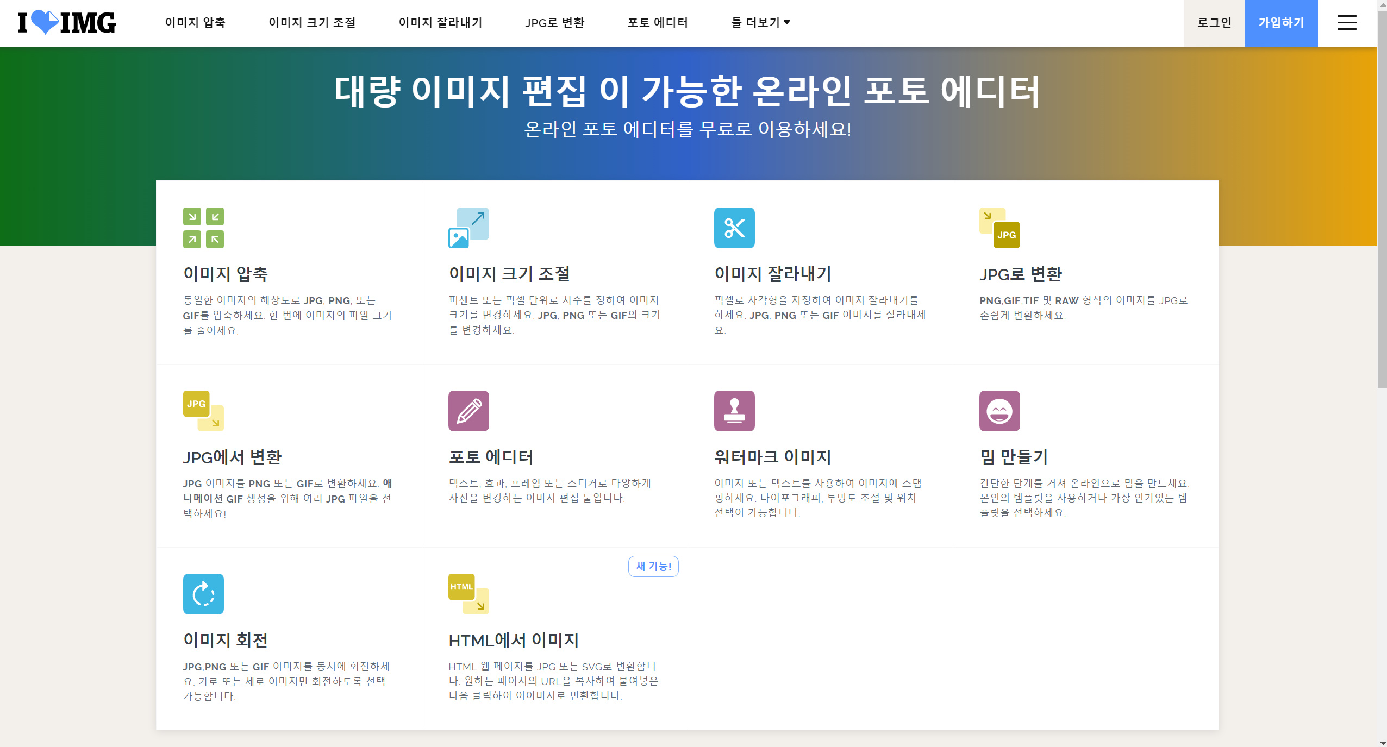Click the I Love IMG logo

click(66, 23)
